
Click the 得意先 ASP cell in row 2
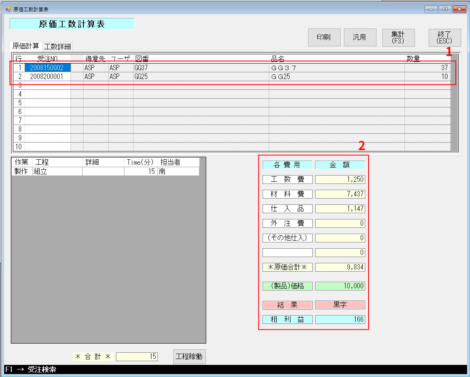pos(96,76)
